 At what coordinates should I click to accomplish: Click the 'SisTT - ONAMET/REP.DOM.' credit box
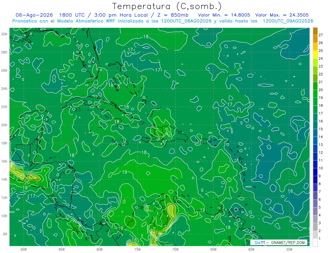point(279,242)
